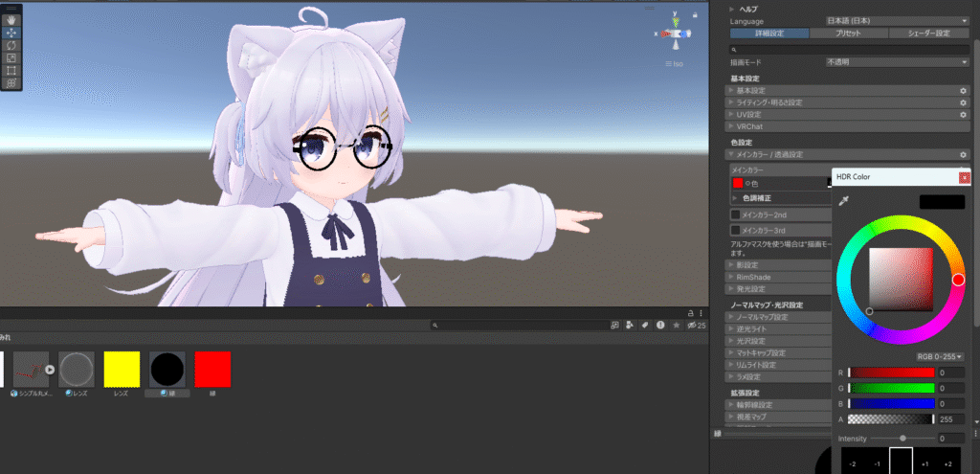The height and width of the screenshot is (474, 980).
Task: Switch to the シェーダー設定 tab
Action: click(928, 34)
